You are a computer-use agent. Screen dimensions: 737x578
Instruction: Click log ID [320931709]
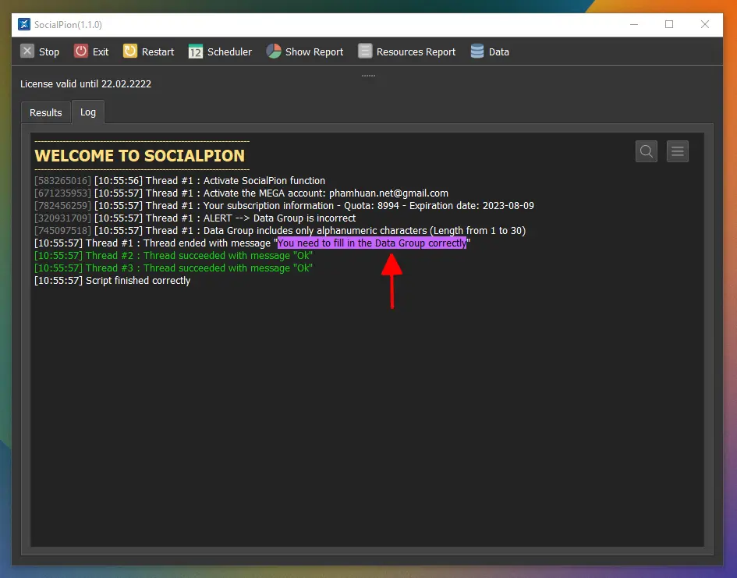click(62, 218)
